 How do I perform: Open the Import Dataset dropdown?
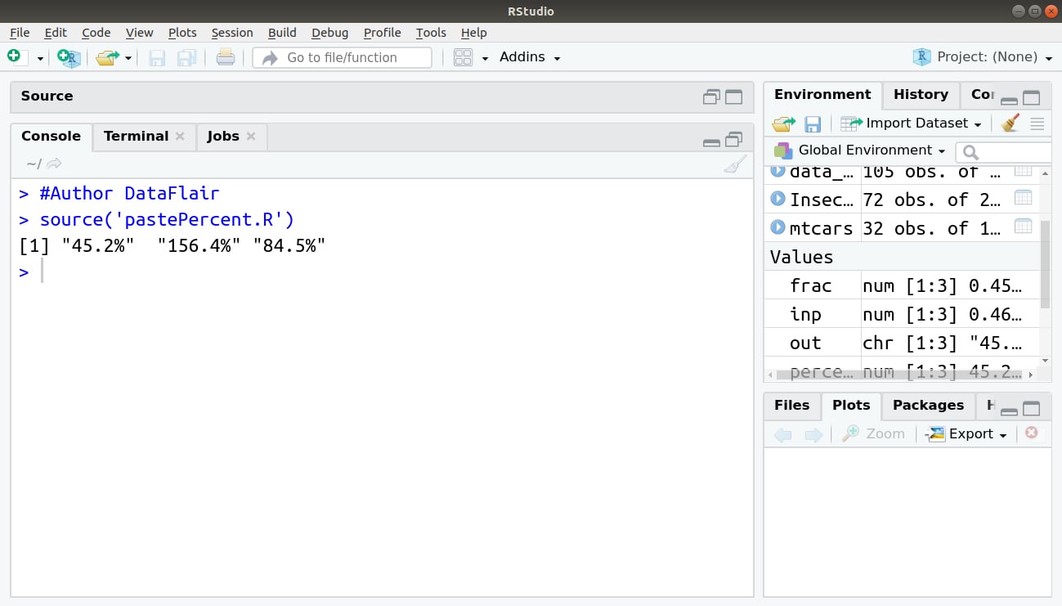pyautogui.click(x=911, y=123)
